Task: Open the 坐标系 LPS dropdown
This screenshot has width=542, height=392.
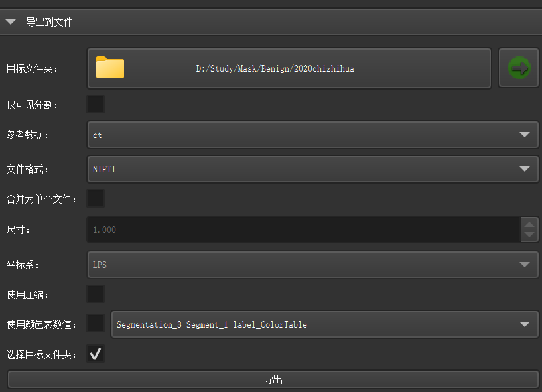Action: tap(312, 265)
